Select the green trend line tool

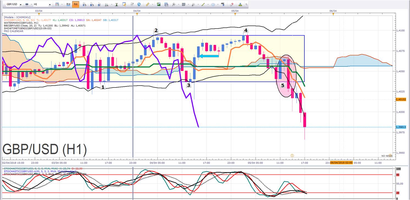pyautogui.click(x=203, y=5)
